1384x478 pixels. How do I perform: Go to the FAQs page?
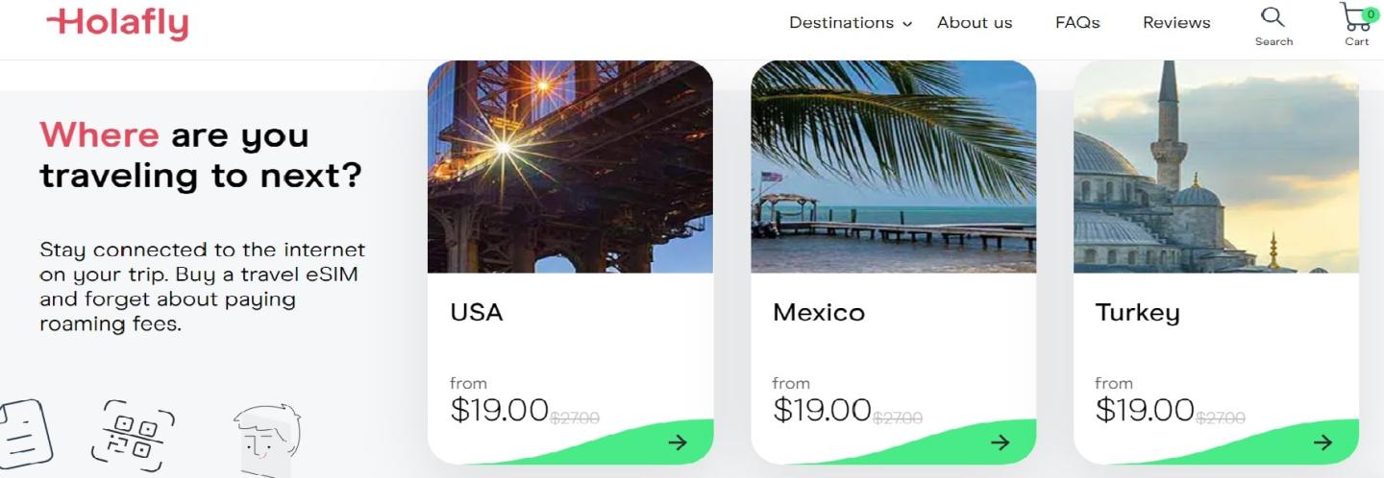(x=1077, y=23)
